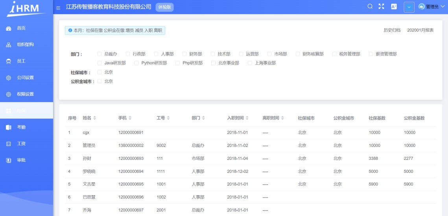Sort the table by 姓名 column

(x=94, y=118)
